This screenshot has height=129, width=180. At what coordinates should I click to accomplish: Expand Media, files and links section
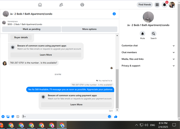tap(148, 59)
